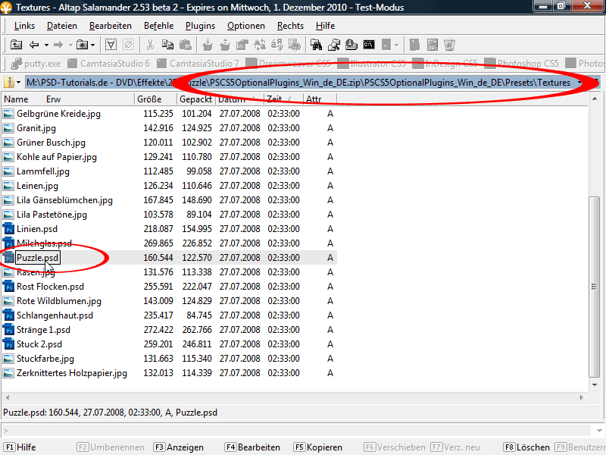Sort by Attr column header
Viewport: 606px width, 455px height.
click(320, 99)
